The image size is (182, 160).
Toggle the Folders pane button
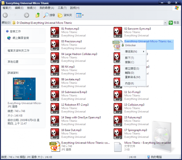(65, 15)
